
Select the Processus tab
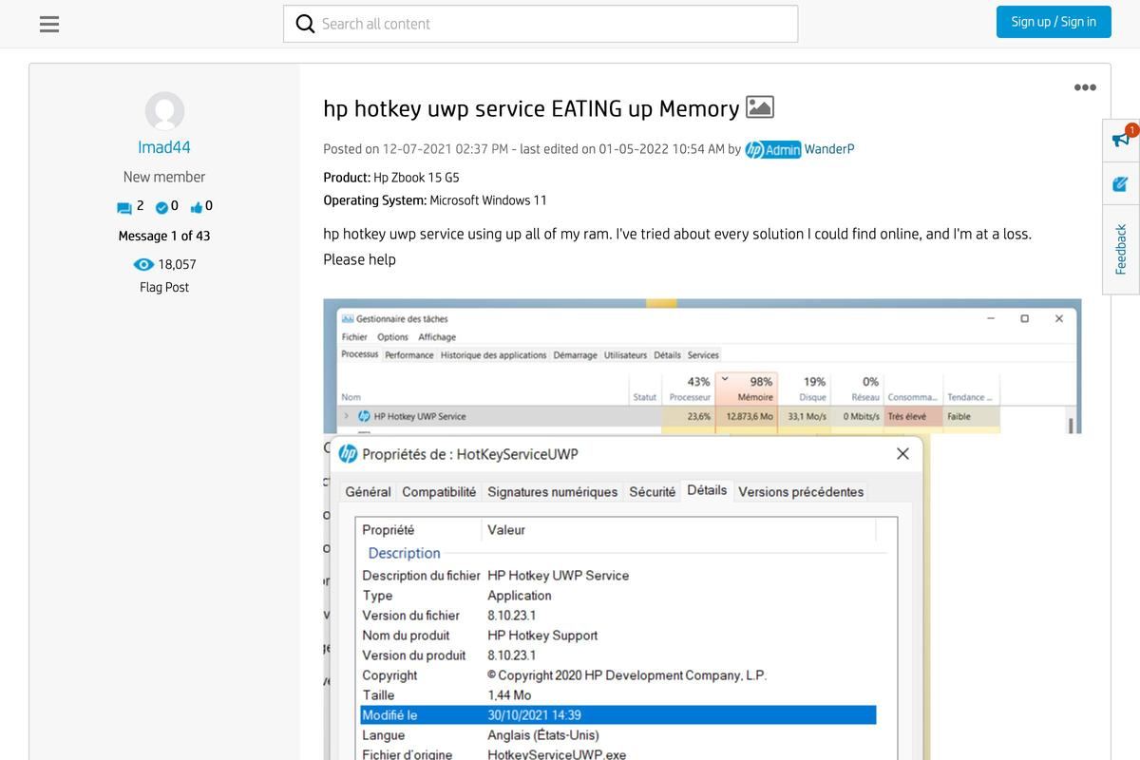click(360, 354)
